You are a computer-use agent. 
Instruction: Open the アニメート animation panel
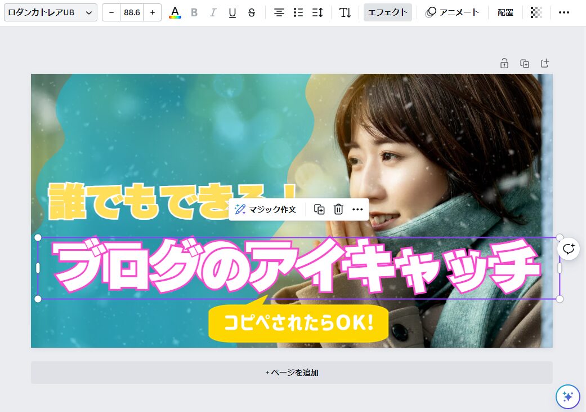coord(452,12)
